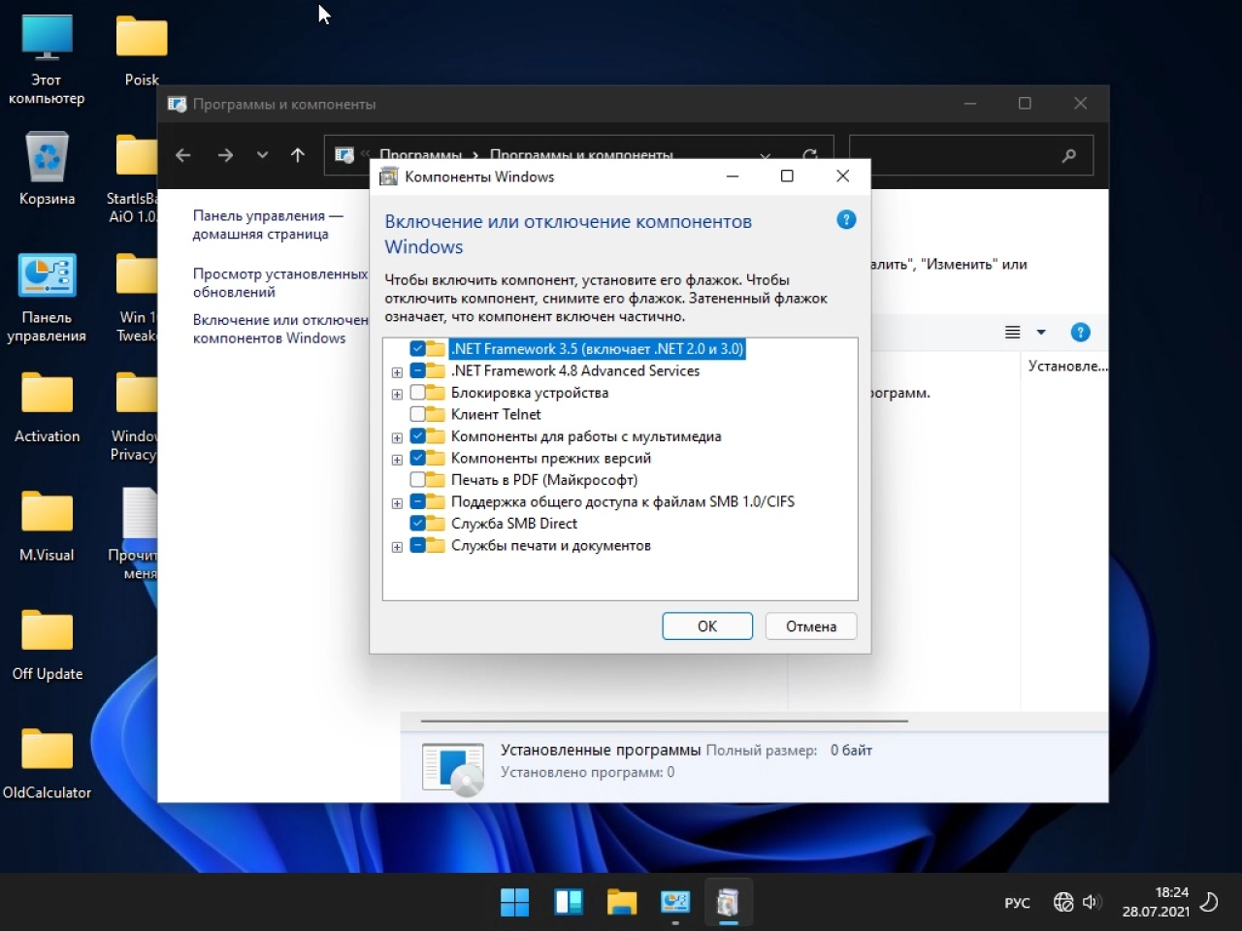Open 'Панель управления — домашняя страница' link
This screenshot has width=1242, height=931.
[x=268, y=225]
